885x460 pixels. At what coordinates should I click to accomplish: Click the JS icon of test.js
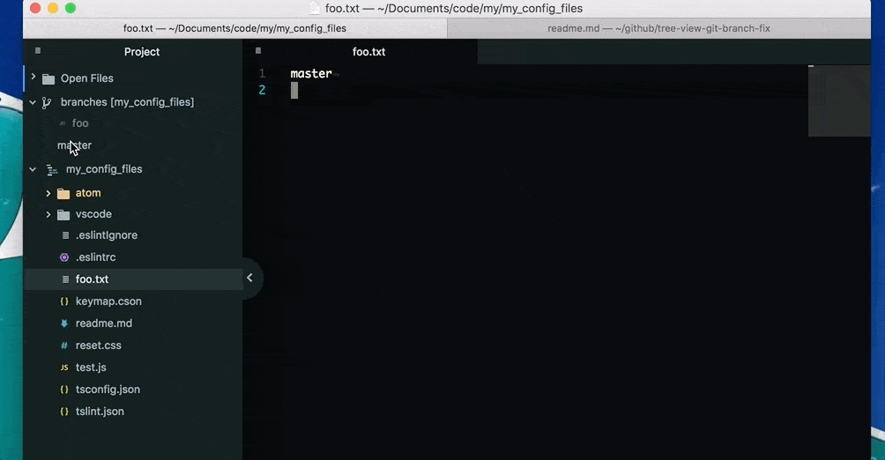point(64,367)
